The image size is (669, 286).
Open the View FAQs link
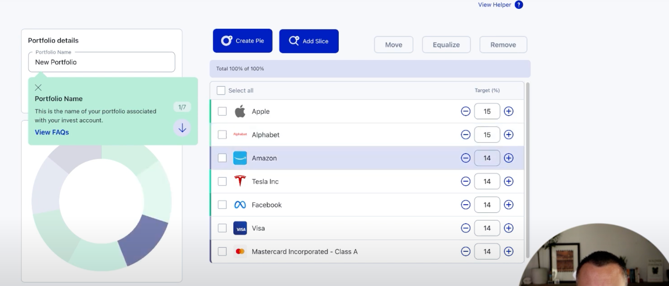click(x=52, y=132)
